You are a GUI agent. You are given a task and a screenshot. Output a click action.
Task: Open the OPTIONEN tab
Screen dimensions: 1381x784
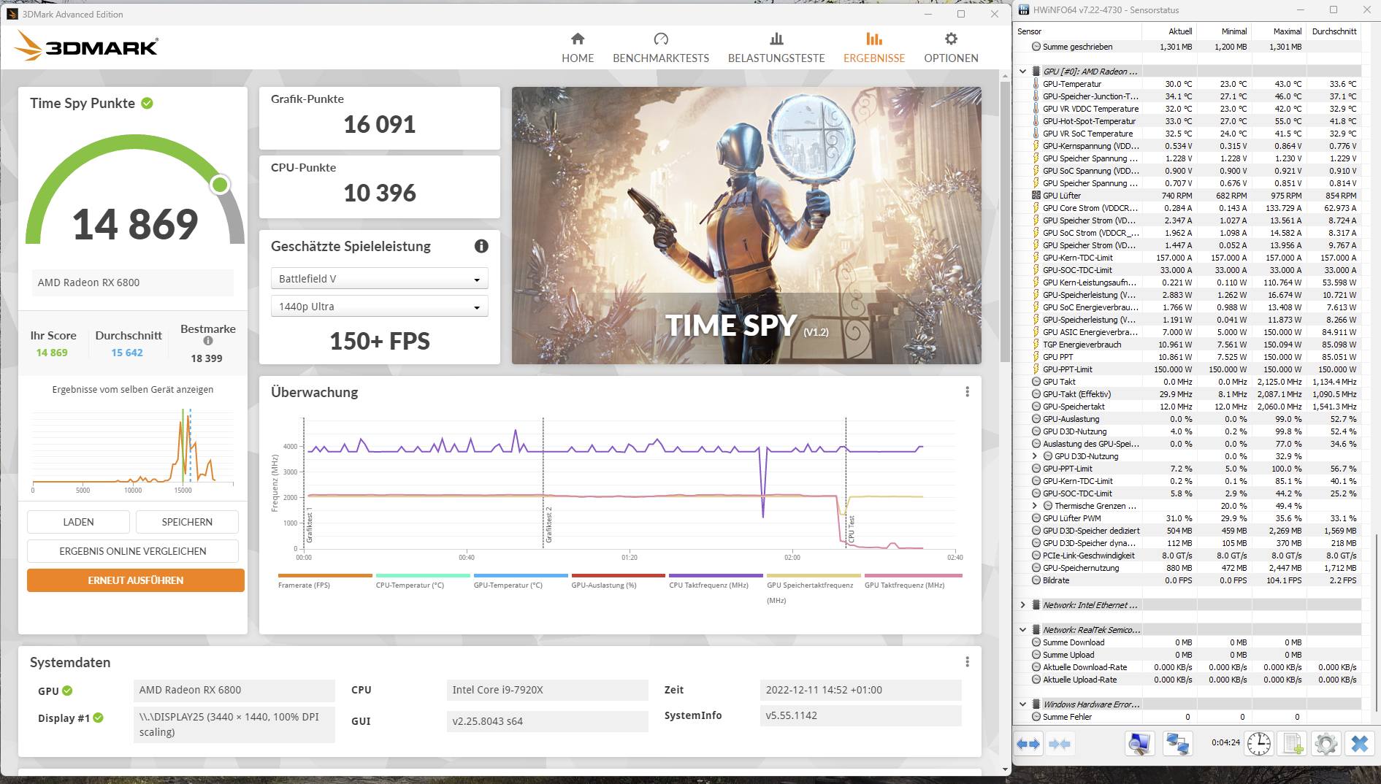click(951, 48)
